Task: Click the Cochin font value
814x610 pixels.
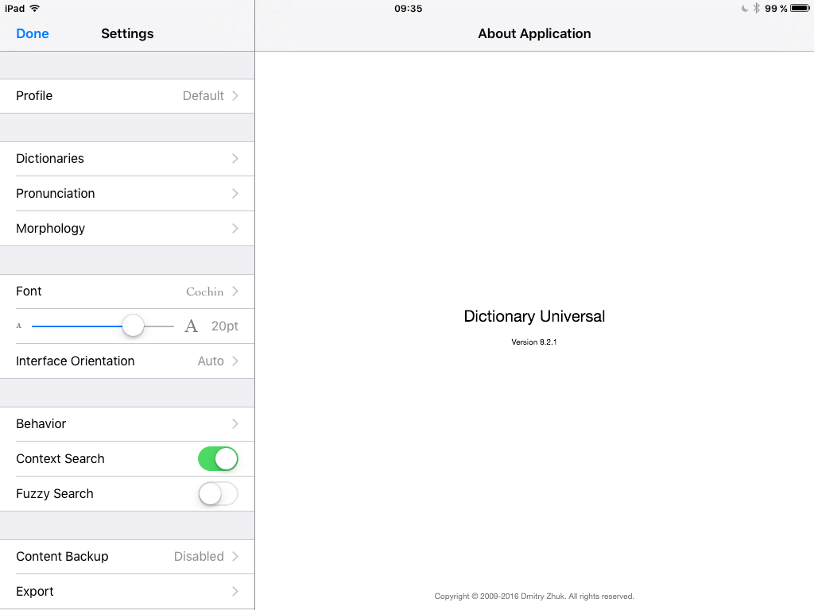Action: pyautogui.click(x=204, y=291)
